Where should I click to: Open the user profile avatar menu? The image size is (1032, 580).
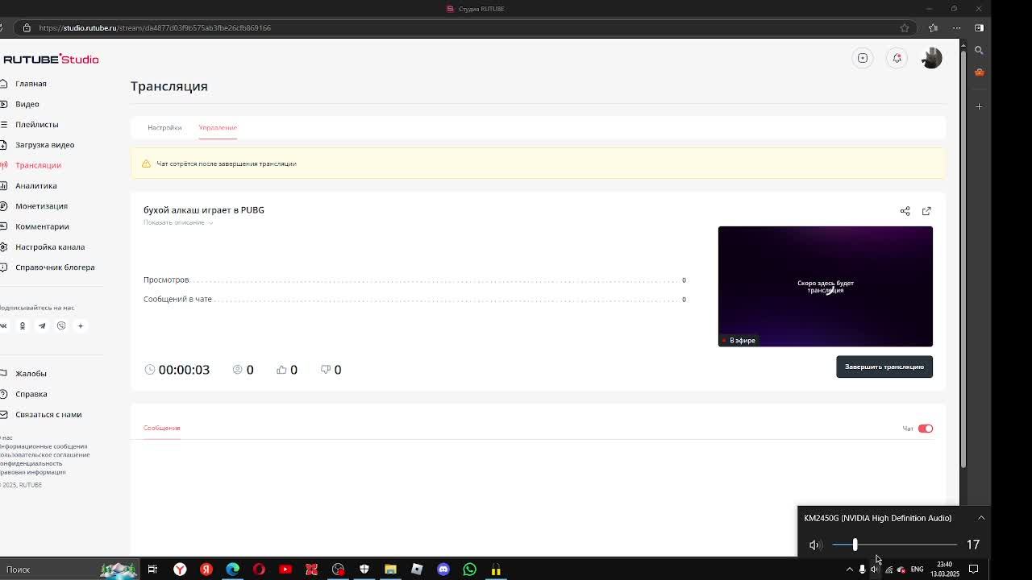(931, 58)
